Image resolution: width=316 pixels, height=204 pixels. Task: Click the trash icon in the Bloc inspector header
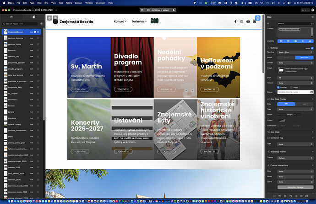click(x=312, y=17)
